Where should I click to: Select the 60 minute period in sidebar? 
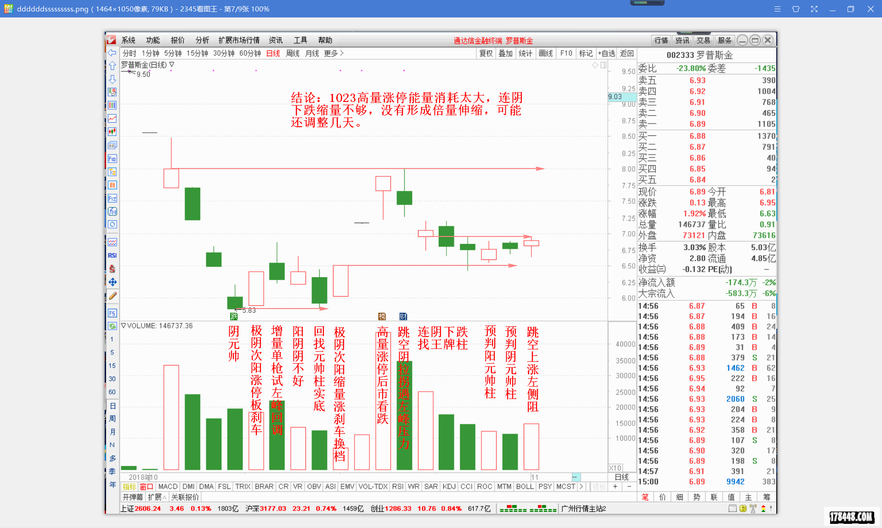pyautogui.click(x=112, y=392)
